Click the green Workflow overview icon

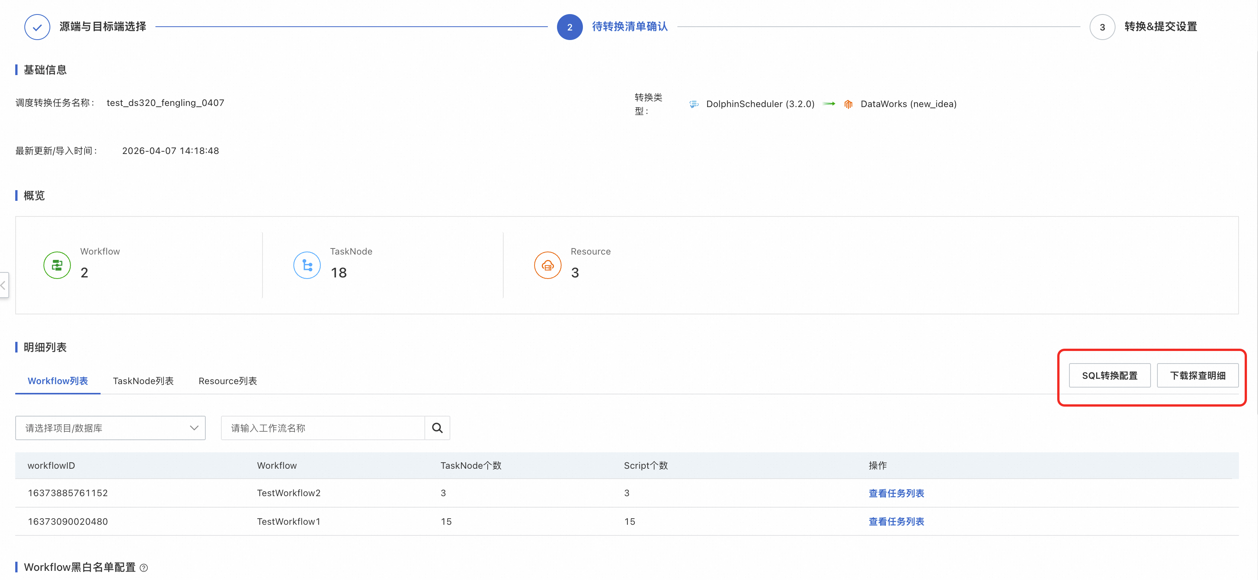coord(57,265)
